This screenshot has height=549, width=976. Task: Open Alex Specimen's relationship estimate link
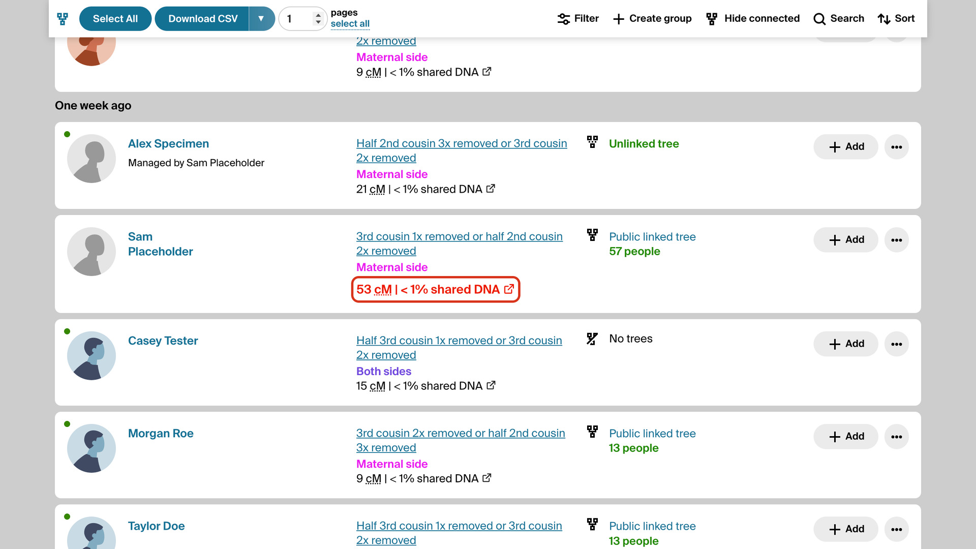click(462, 150)
